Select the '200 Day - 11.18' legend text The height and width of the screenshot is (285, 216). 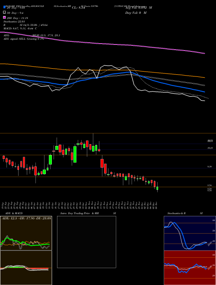tap(17, 18)
